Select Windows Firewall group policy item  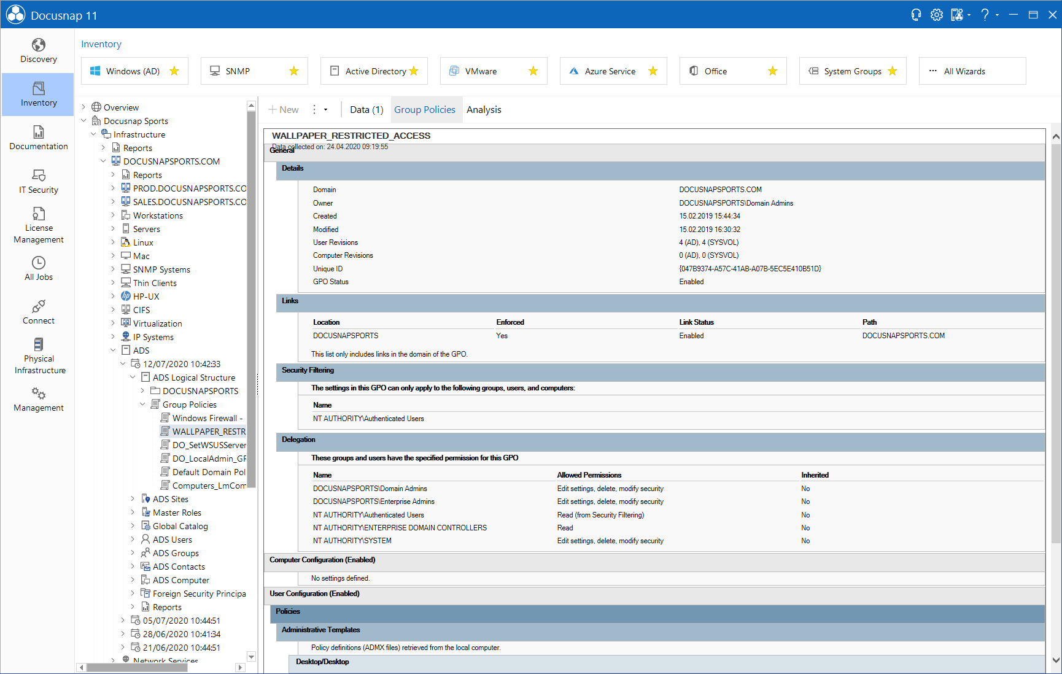tap(203, 418)
